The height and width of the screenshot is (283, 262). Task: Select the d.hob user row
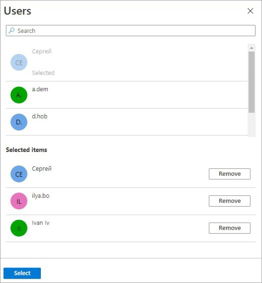coord(127,122)
